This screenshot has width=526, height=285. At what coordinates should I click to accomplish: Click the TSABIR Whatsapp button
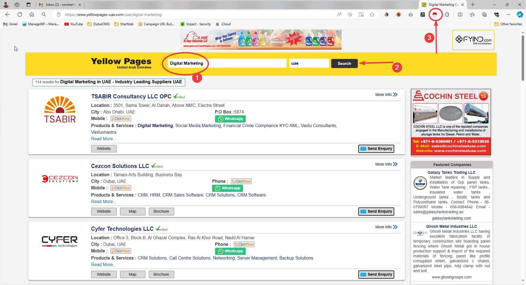pos(230,119)
